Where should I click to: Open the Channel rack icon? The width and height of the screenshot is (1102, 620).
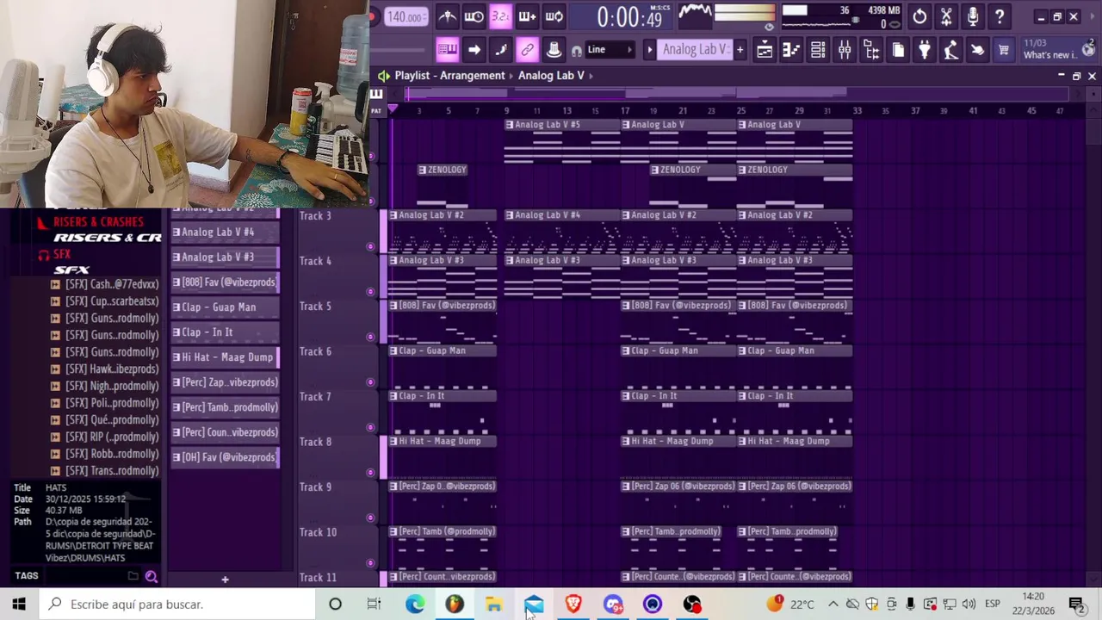(818, 51)
